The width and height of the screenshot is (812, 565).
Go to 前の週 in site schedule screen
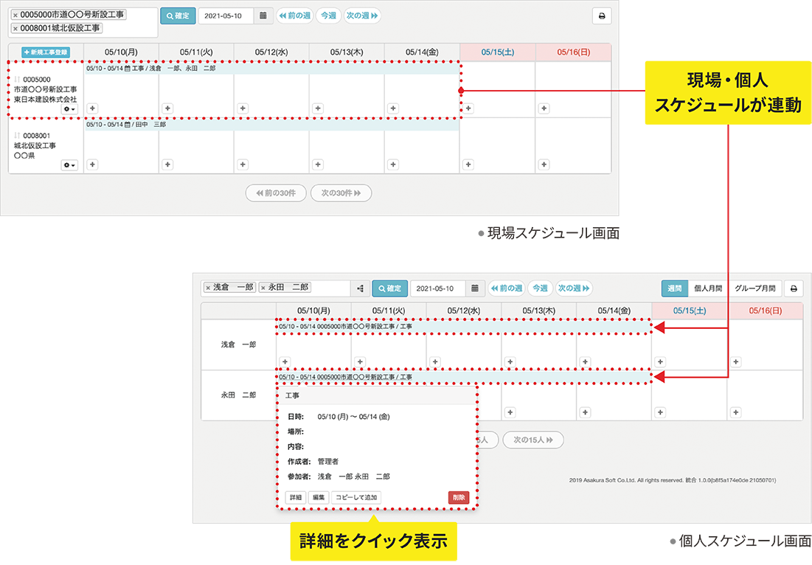click(294, 16)
